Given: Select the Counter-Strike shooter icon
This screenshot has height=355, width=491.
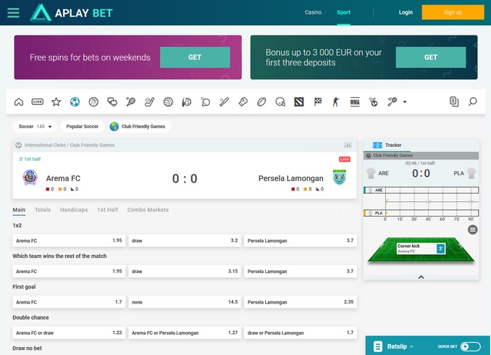Looking at the screenshot, I should click(336, 102).
